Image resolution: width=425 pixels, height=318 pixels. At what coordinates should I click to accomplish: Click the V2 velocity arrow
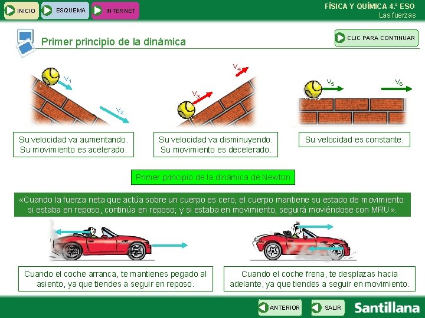[x=115, y=115]
